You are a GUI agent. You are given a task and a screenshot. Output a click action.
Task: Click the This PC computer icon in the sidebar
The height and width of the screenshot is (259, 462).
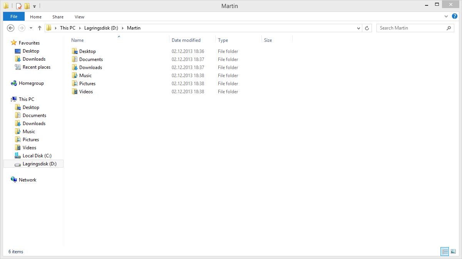[x=14, y=99]
